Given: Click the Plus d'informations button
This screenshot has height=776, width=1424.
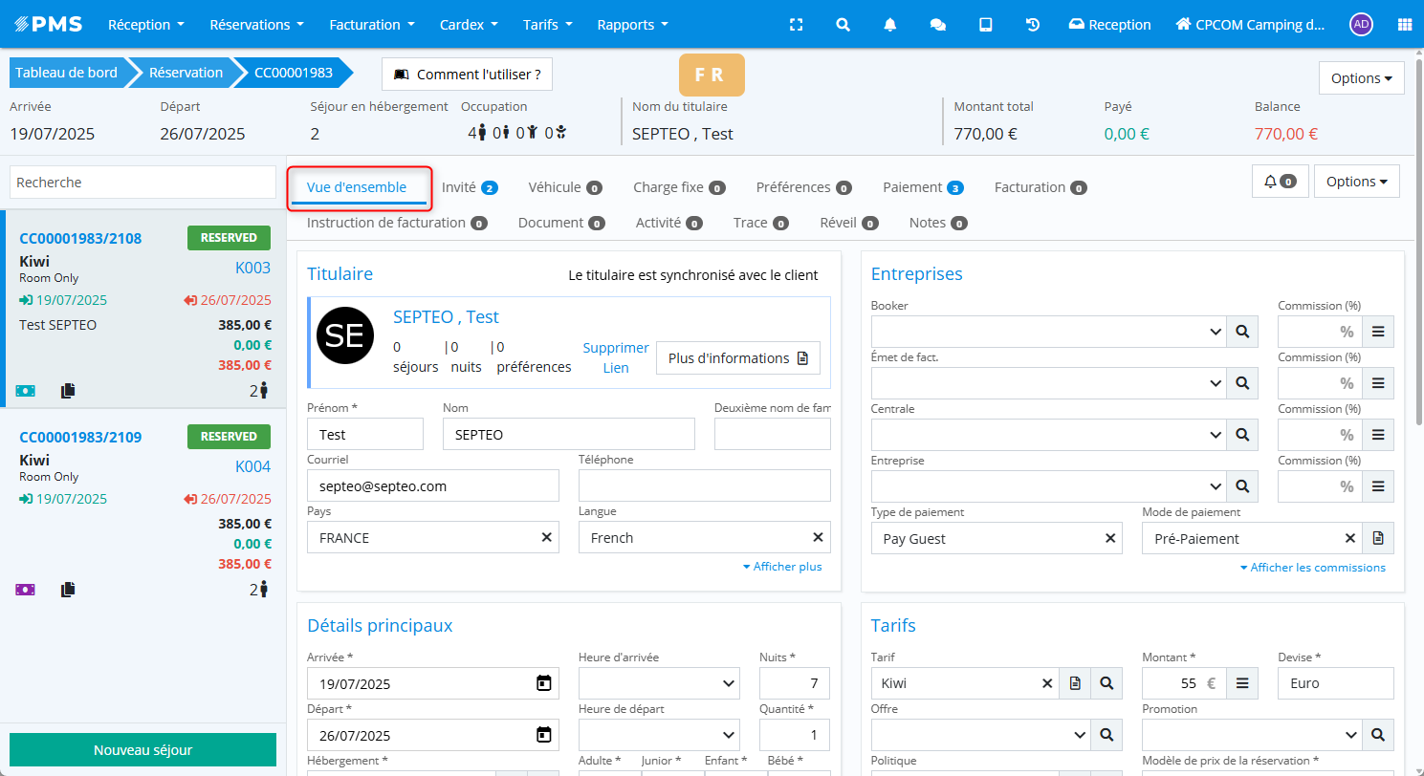Looking at the screenshot, I should coord(737,358).
